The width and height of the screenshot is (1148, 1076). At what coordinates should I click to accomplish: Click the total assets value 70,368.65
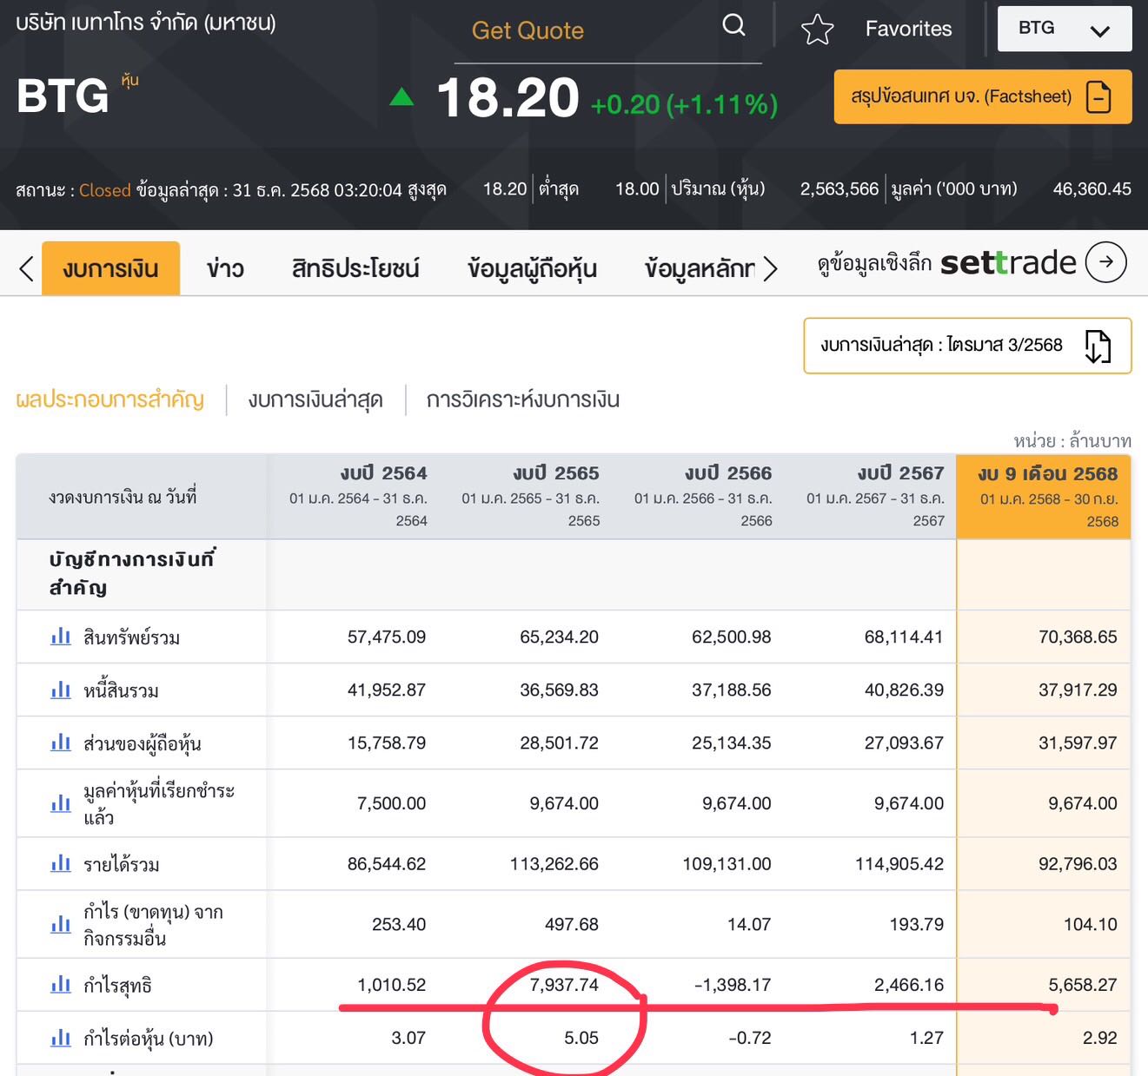[1078, 637]
